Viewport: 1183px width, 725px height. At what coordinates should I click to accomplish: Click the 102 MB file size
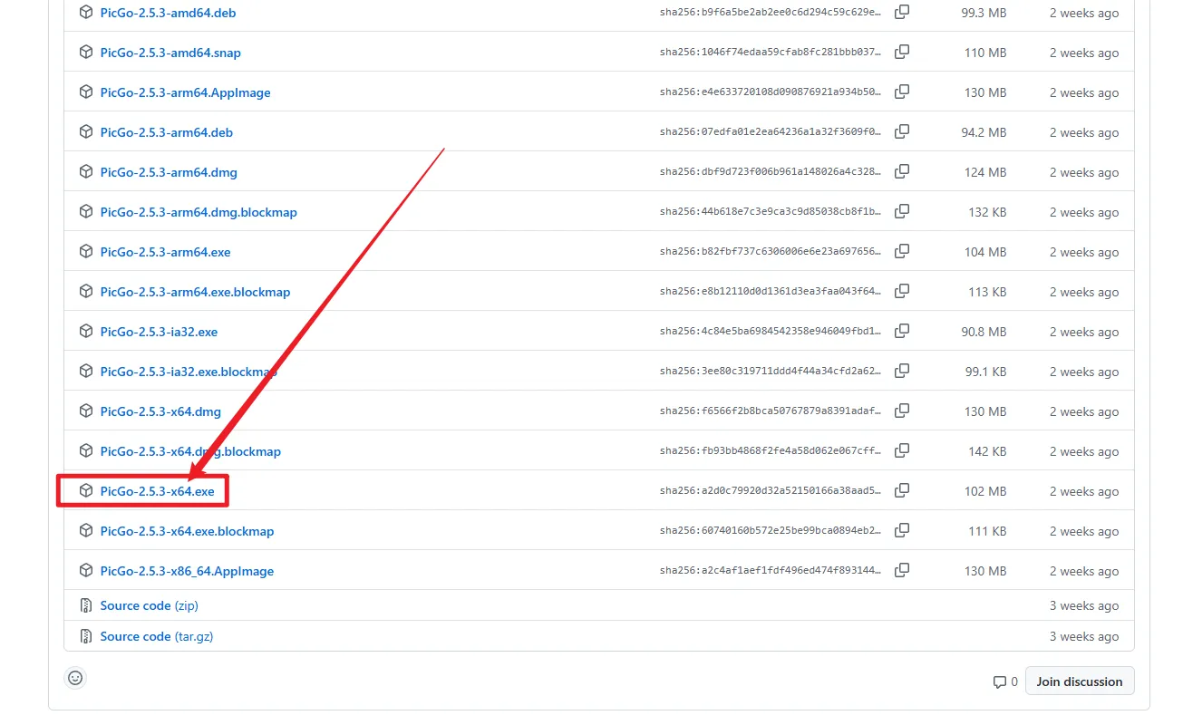tap(985, 491)
